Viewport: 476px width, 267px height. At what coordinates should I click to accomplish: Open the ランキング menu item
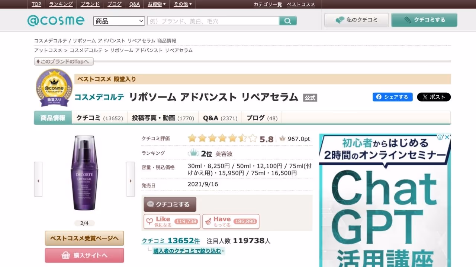pos(61,4)
